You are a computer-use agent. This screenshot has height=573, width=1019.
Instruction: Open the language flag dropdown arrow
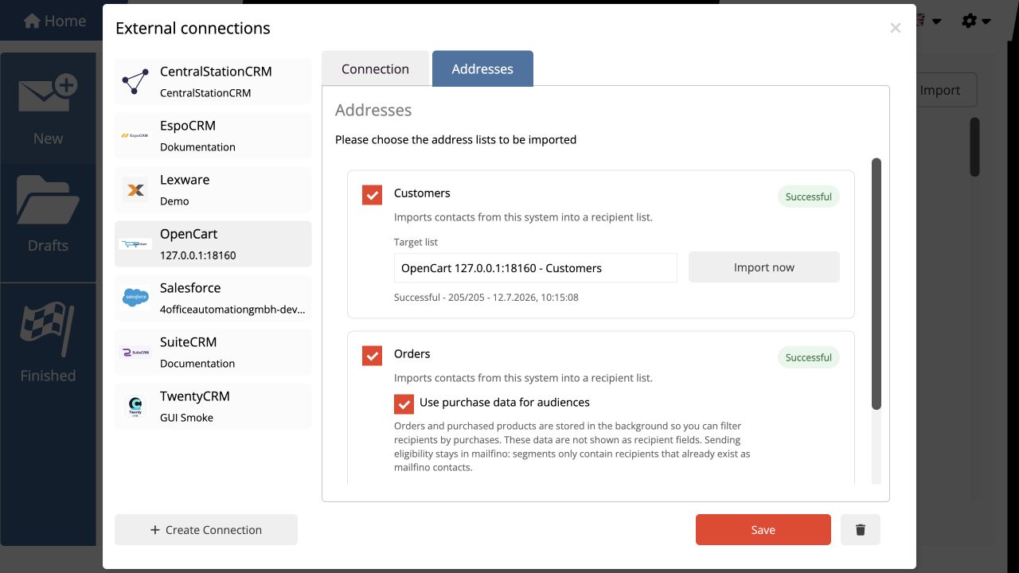[x=936, y=21]
